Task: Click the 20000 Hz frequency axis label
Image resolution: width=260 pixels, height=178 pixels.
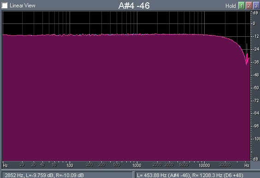Action: pyautogui.click(x=225, y=165)
